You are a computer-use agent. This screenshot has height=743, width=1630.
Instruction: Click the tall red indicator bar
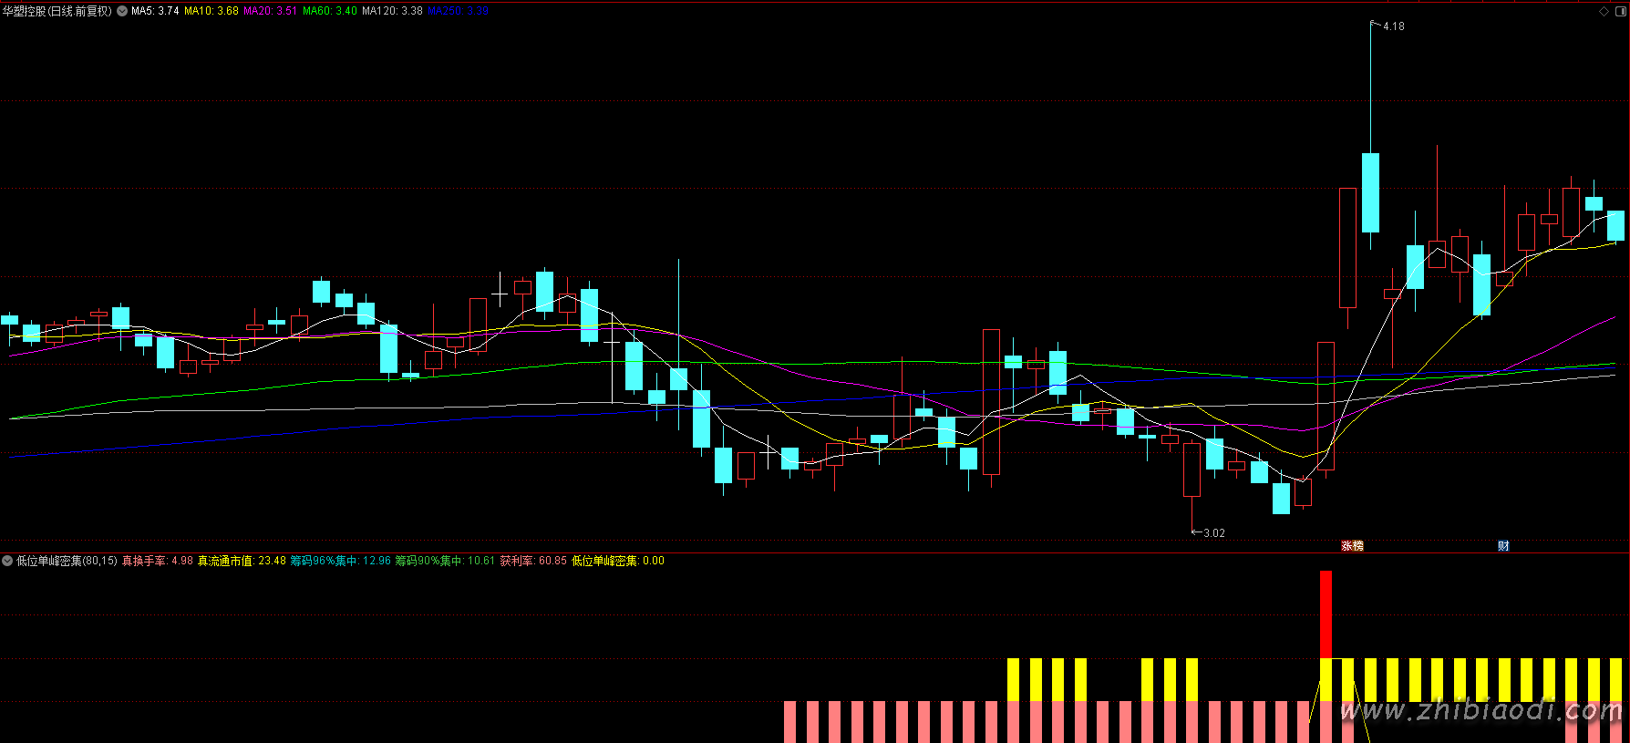pos(1326,614)
